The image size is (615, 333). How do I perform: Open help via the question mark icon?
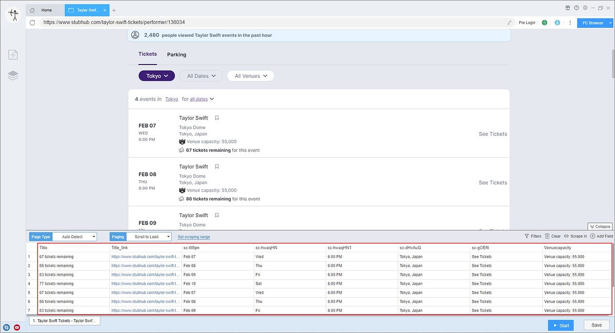click(x=576, y=8)
